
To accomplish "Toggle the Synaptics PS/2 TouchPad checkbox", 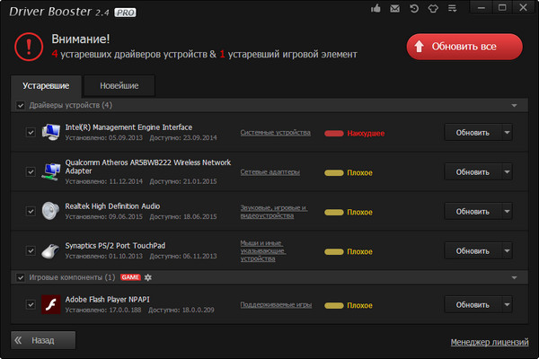I will (x=31, y=250).
